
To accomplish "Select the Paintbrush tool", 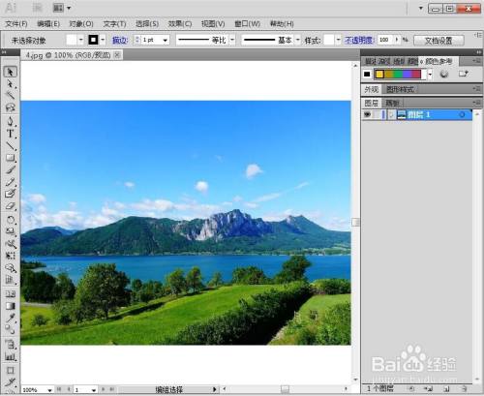I will (x=10, y=169).
